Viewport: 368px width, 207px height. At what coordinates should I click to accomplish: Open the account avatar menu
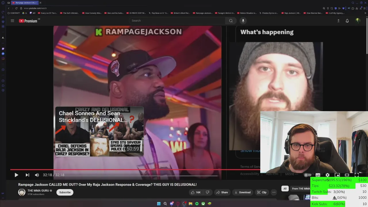coord(358,20)
